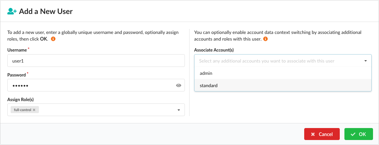Click the associate accounts placeholder text field
The height and width of the screenshot is (145, 379).
(x=267, y=61)
